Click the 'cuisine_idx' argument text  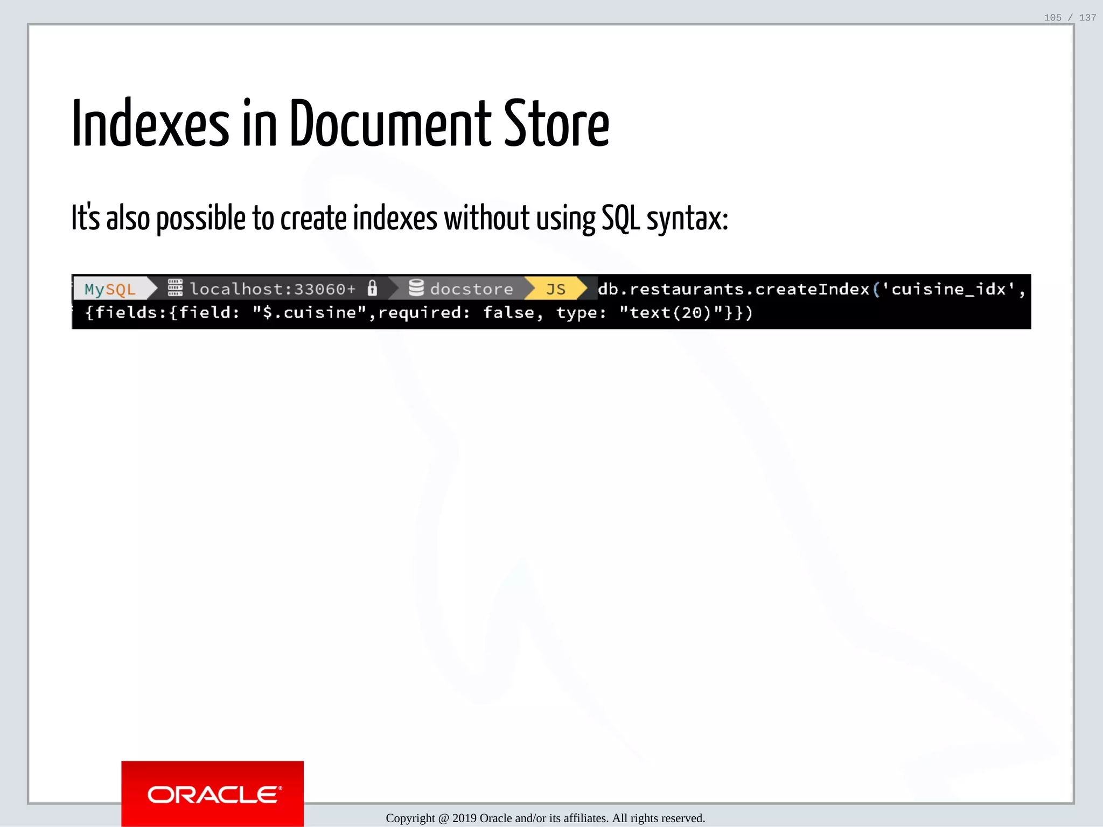tap(948, 289)
